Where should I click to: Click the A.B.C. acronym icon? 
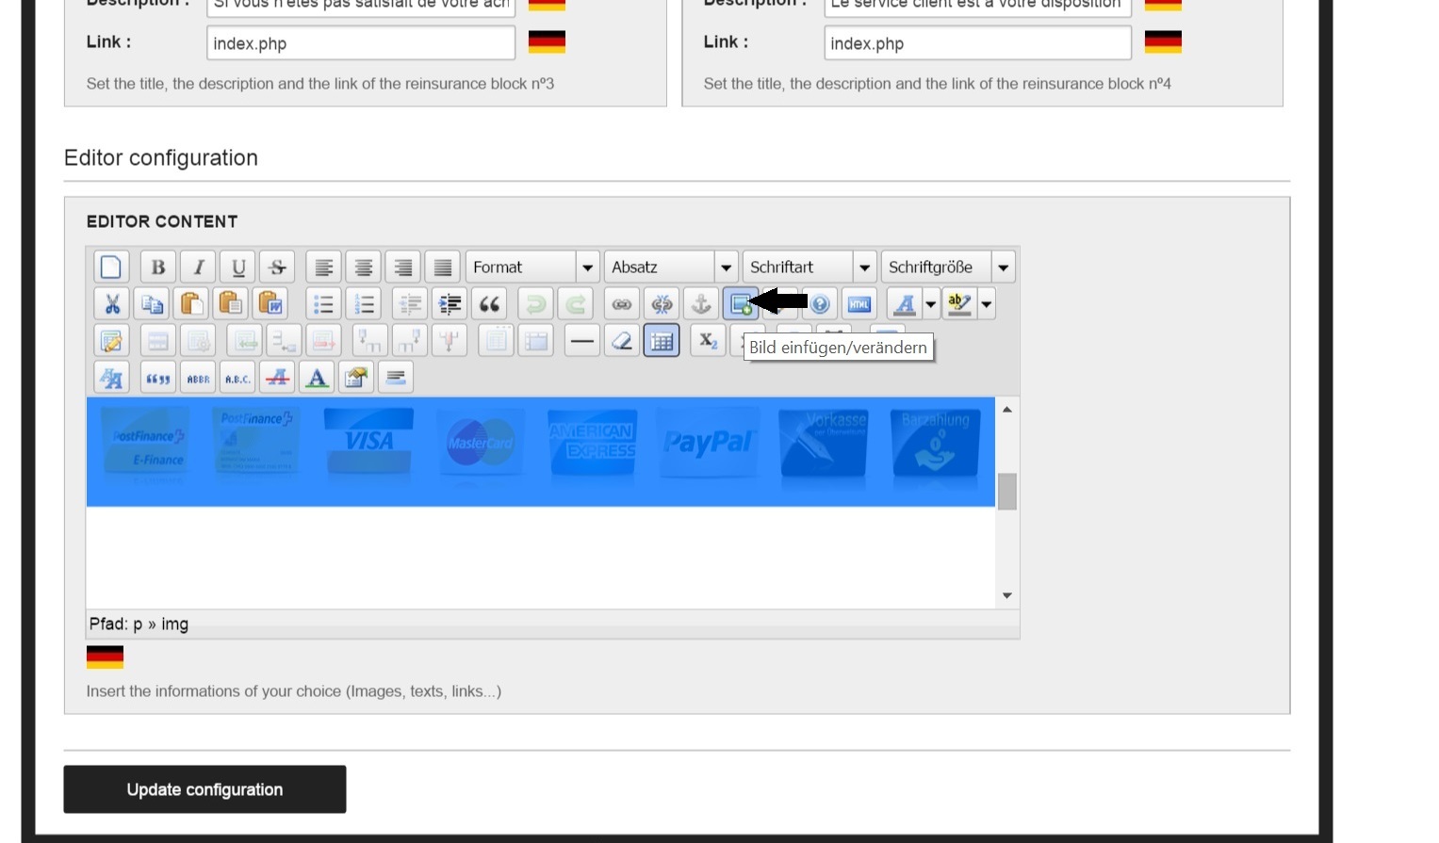point(237,378)
